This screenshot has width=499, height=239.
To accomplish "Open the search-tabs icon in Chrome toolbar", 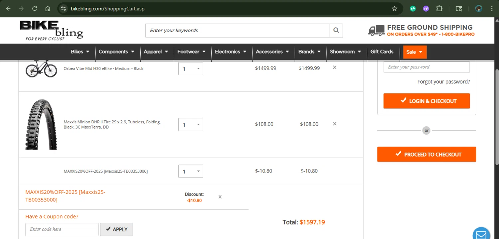I will 459,9.
